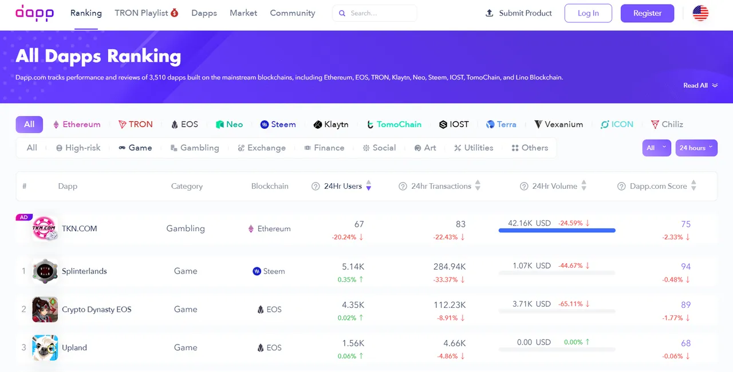Viewport: 733px width, 372px height.
Task: Click the TKN.COM blue volume bar
Action: pyautogui.click(x=557, y=231)
